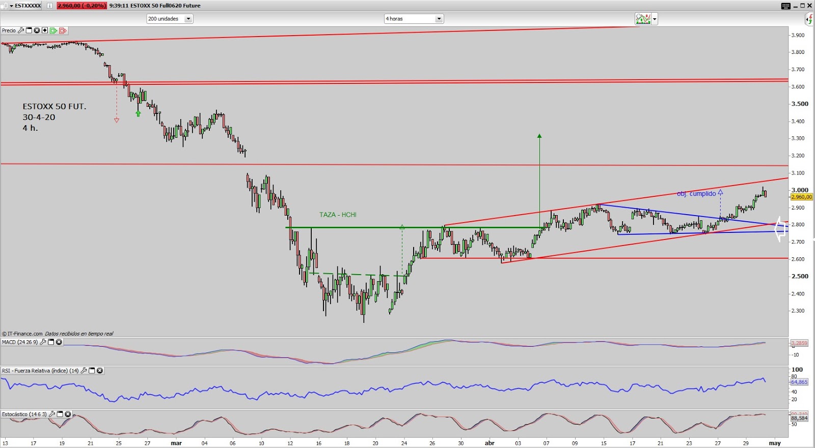Click the TAZA - HCHI annotation text
815x448 pixels.
tap(338, 215)
